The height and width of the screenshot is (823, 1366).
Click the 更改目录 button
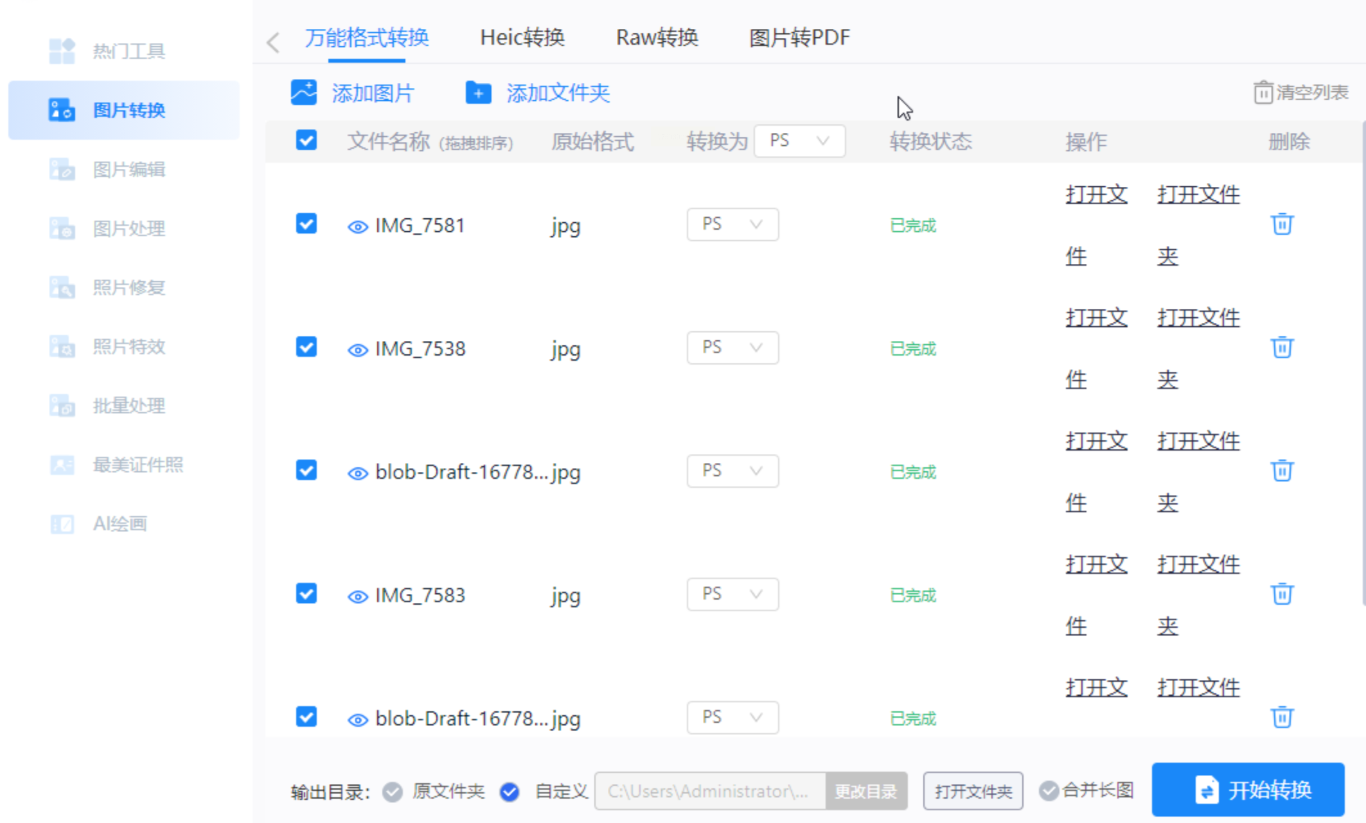[865, 792]
